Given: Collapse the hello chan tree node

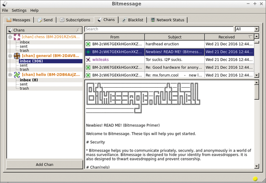Looking at the screenshot, I should (10, 74).
